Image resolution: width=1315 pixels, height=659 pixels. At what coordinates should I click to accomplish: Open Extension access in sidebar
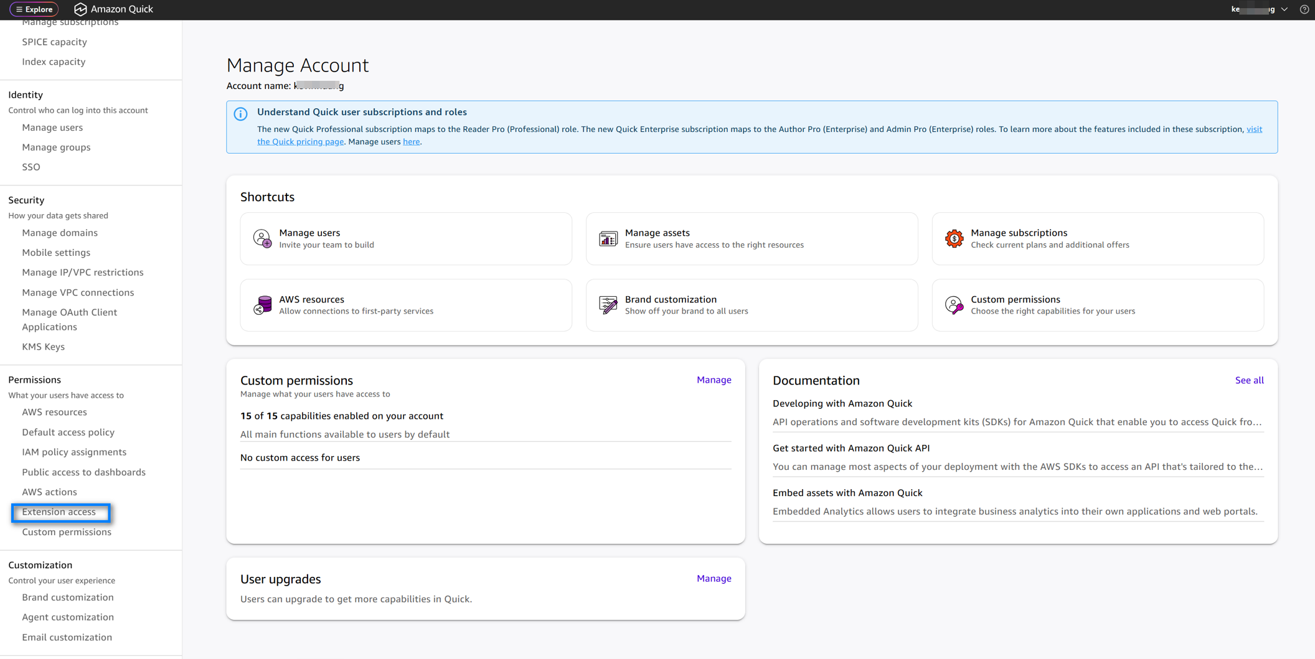(x=59, y=512)
